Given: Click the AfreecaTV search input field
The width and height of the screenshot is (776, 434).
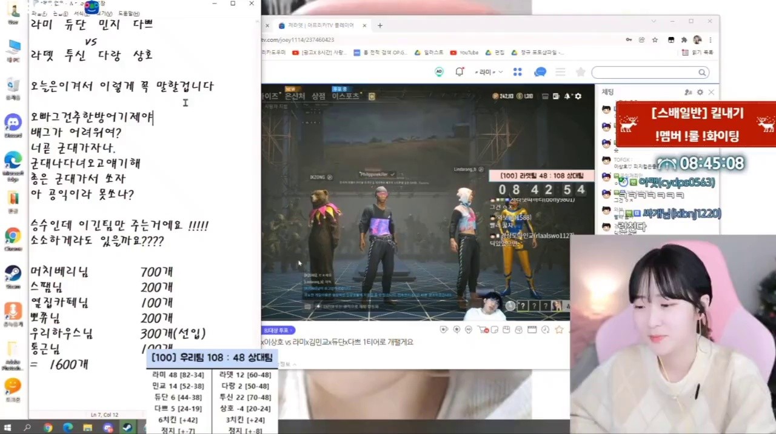Looking at the screenshot, I should pyautogui.click(x=644, y=73).
